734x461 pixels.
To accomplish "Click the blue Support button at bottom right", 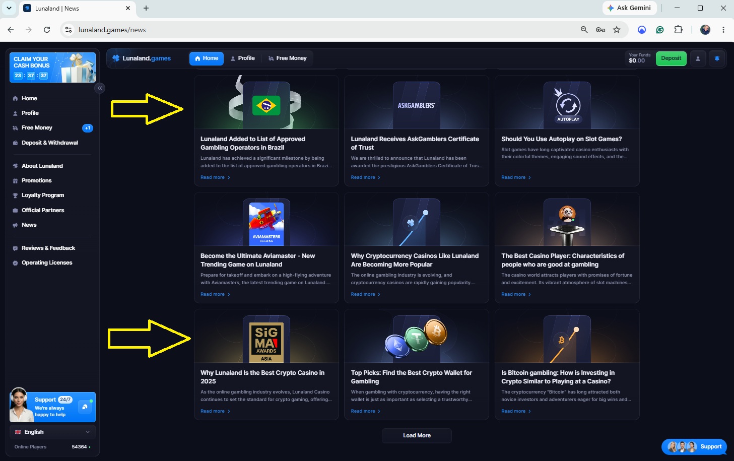I will tap(694, 447).
